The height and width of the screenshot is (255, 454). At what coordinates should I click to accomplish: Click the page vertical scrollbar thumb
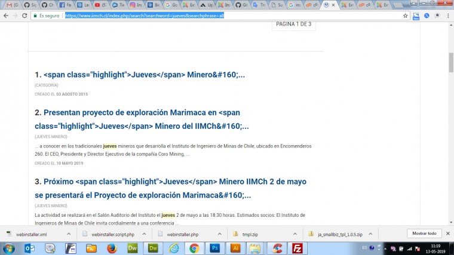[451, 63]
